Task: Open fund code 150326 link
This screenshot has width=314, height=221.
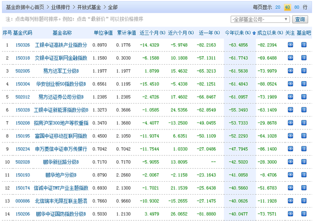Action: [22, 45]
